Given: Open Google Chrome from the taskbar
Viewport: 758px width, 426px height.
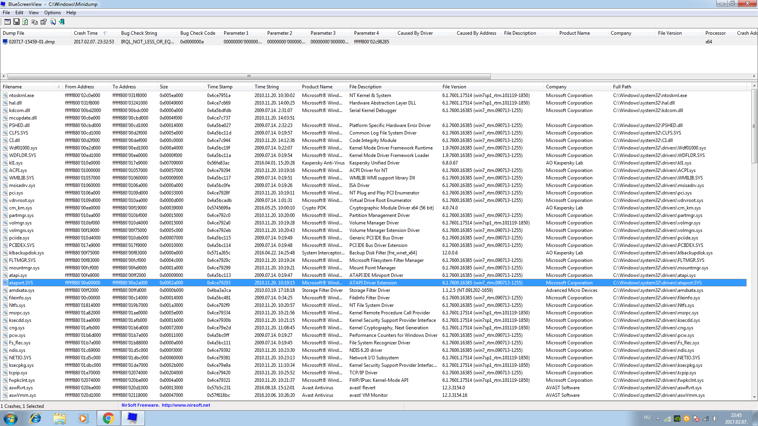Looking at the screenshot, I should [x=108, y=418].
